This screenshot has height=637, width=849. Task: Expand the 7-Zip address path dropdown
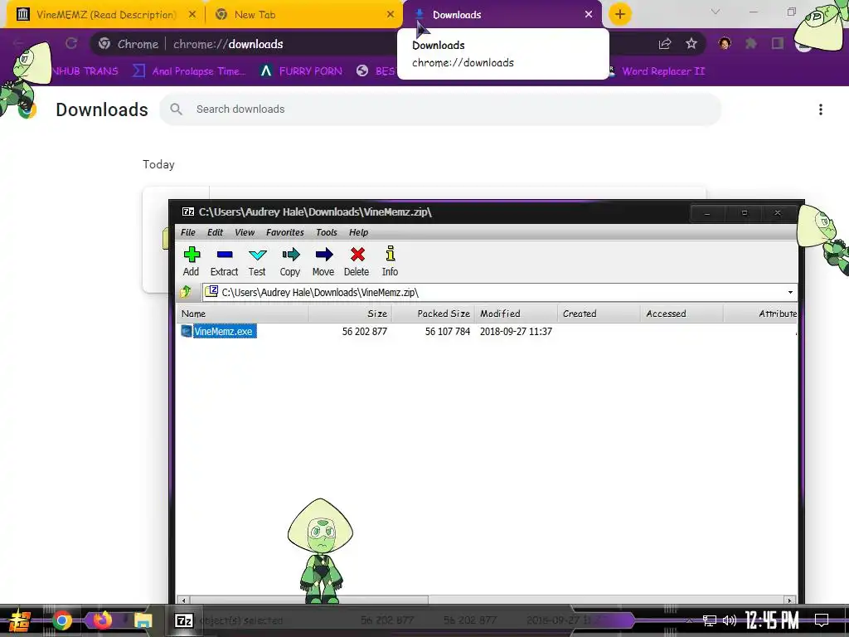(790, 293)
